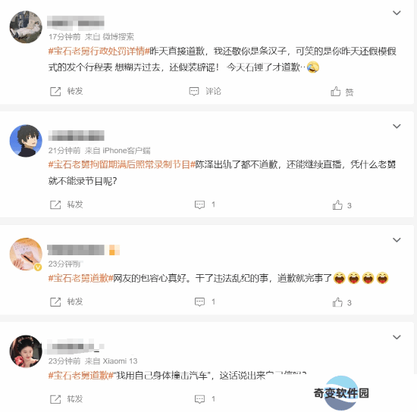Repost the 网友的包容心真好 post
The image size is (417, 412).
(x=55, y=302)
